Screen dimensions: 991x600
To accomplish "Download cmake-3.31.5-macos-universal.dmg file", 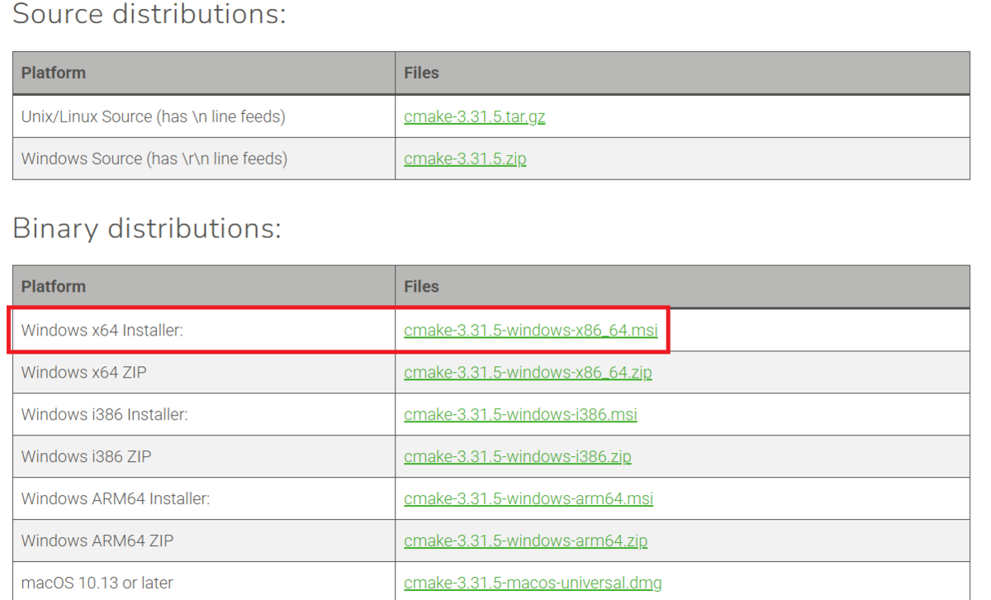I will [533, 583].
